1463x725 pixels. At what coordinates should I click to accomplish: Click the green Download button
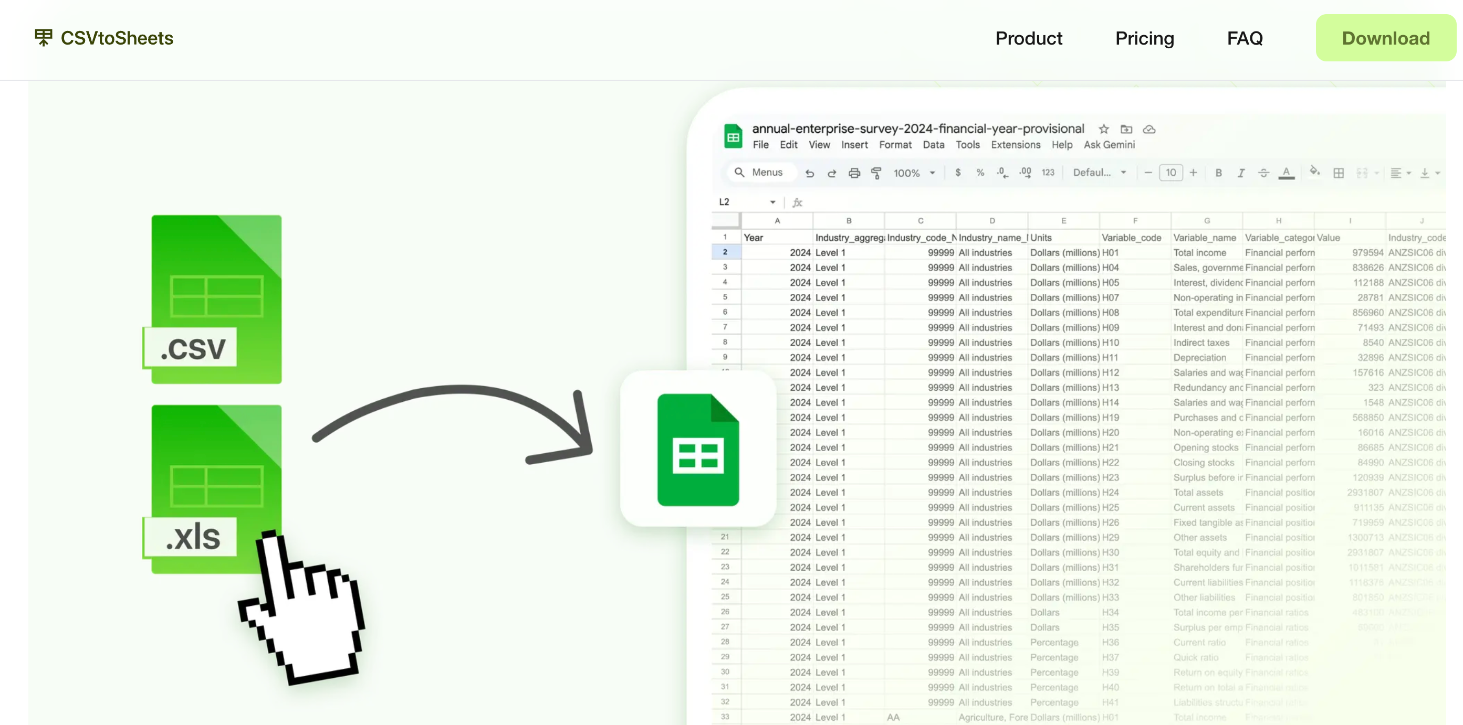tap(1385, 38)
